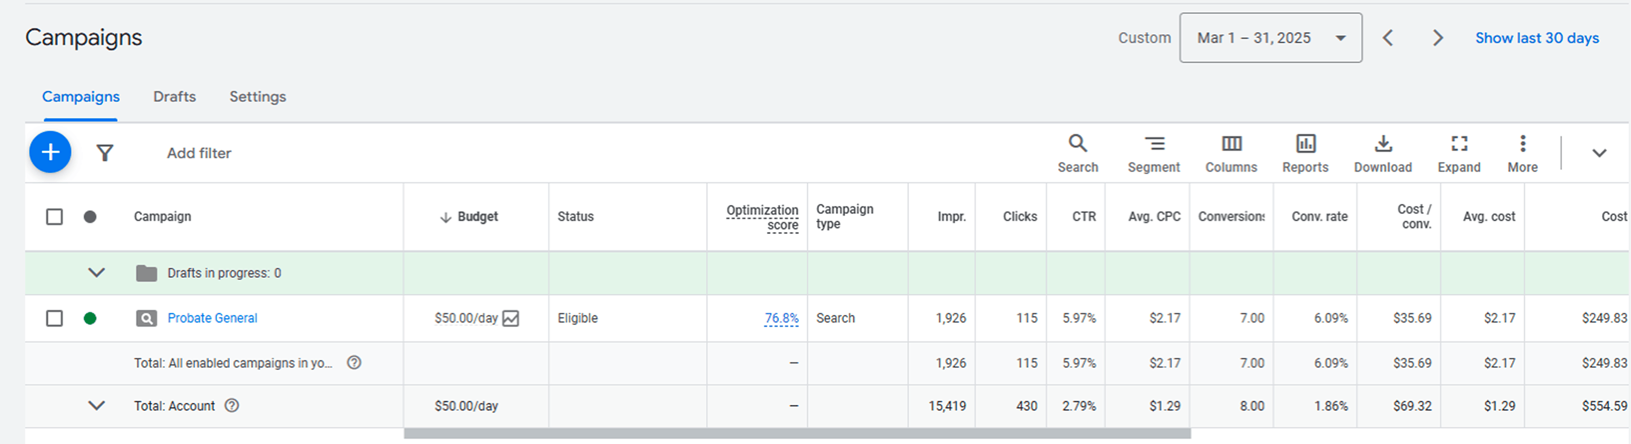Open the More options three-dot icon

(1522, 144)
